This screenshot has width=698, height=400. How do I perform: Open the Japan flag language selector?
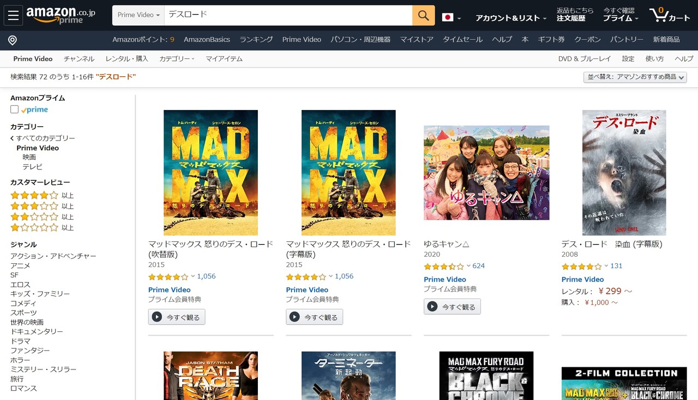coord(451,17)
